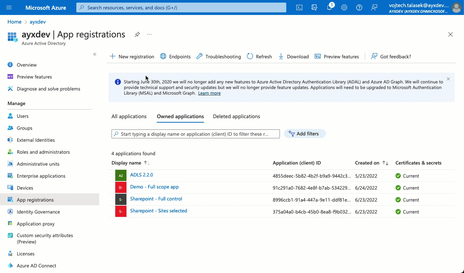The height and width of the screenshot is (273, 464).
Task: Switch to the Deleted applications tab
Action: [236, 116]
